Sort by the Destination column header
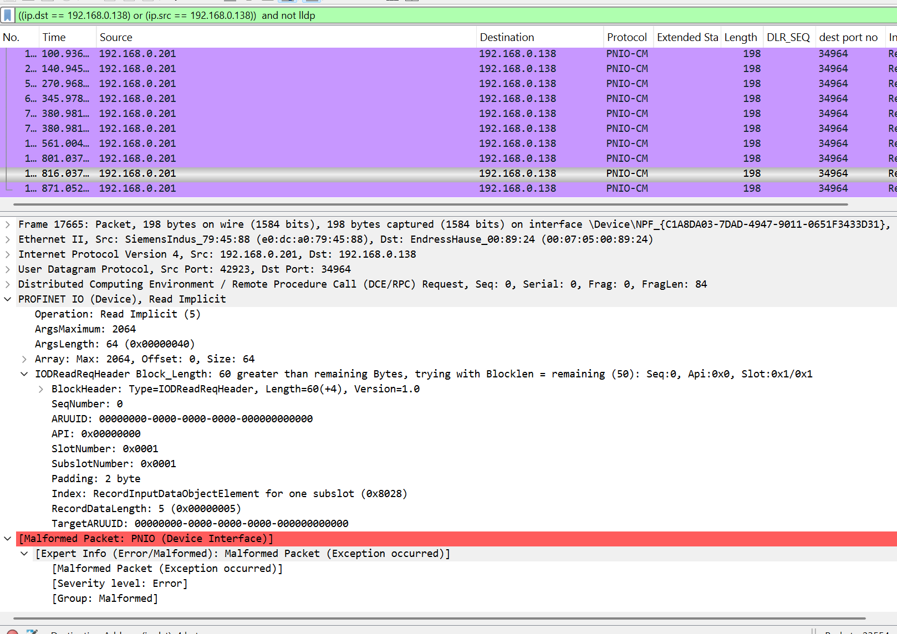This screenshot has width=897, height=634. point(540,37)
